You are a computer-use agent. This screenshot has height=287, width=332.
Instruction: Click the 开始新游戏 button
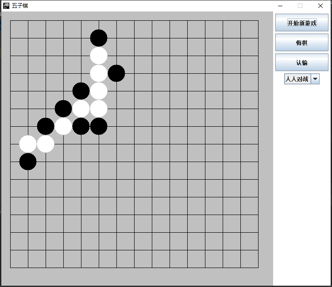click(x=301, y=23)
